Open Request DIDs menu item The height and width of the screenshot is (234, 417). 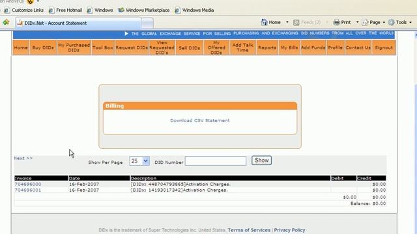point(132,47)
